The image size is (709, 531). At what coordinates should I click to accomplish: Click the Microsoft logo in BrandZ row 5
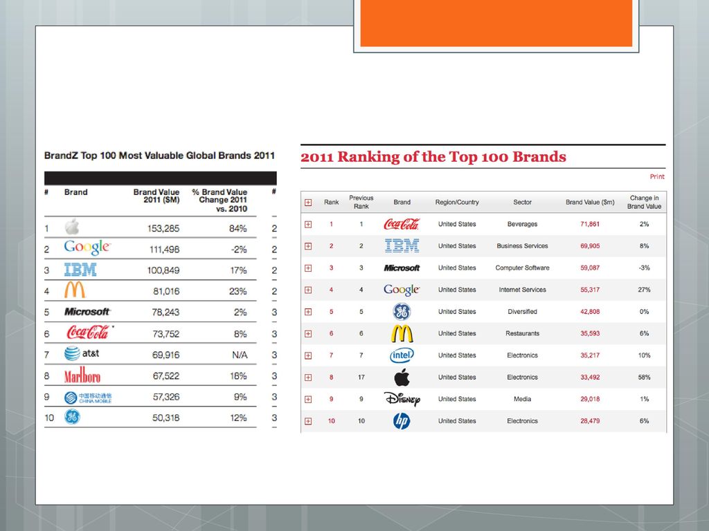87,312
